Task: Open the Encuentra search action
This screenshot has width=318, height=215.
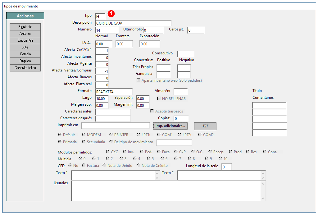Action: coord(25,40)
